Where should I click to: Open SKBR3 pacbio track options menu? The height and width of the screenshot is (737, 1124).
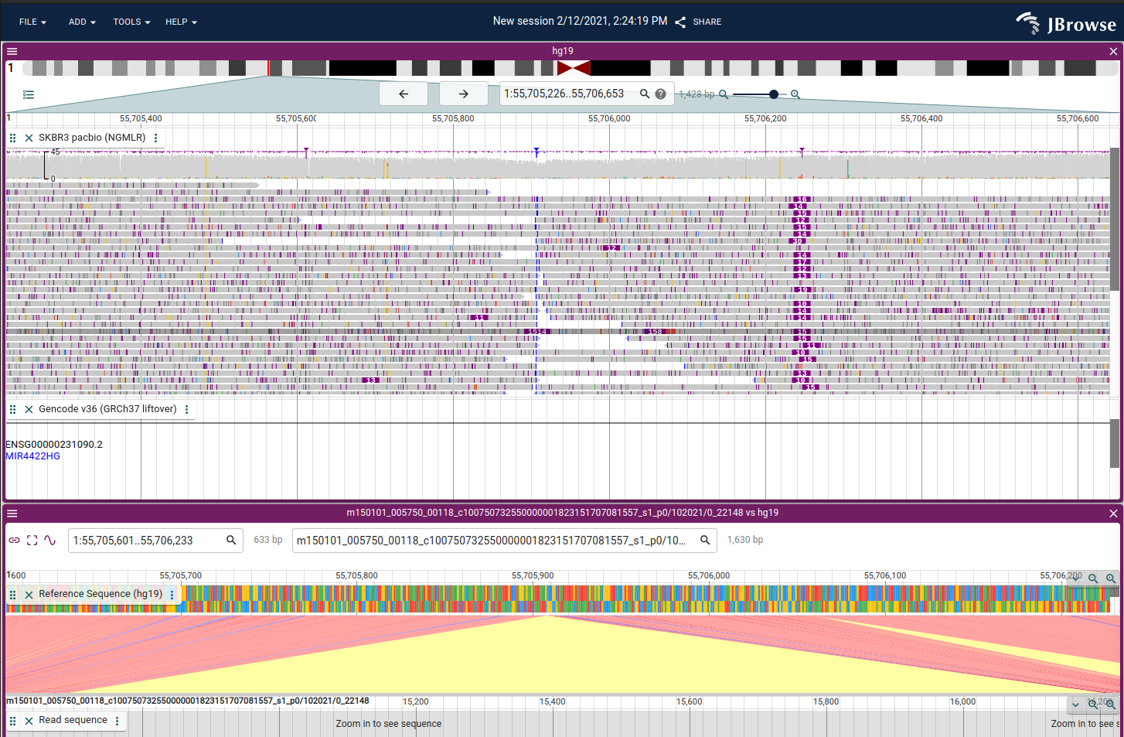point(156,138)
